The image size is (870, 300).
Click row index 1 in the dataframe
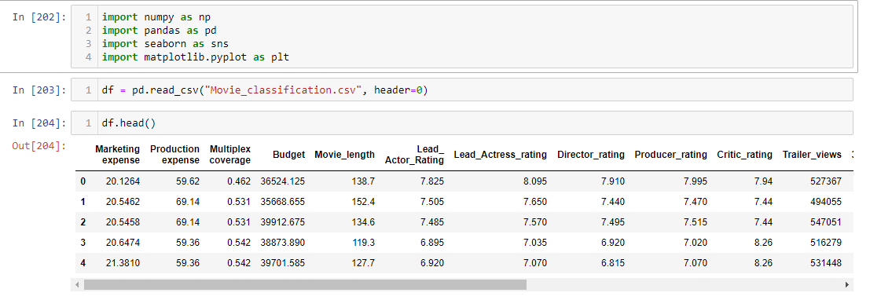point(83,202)
